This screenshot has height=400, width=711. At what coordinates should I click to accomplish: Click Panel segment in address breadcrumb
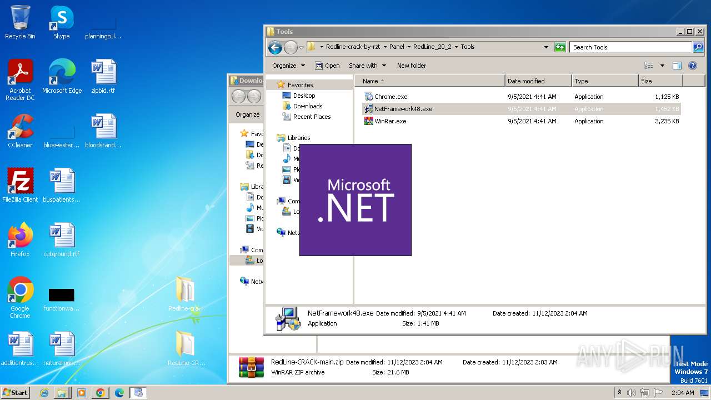pos(397,47)
